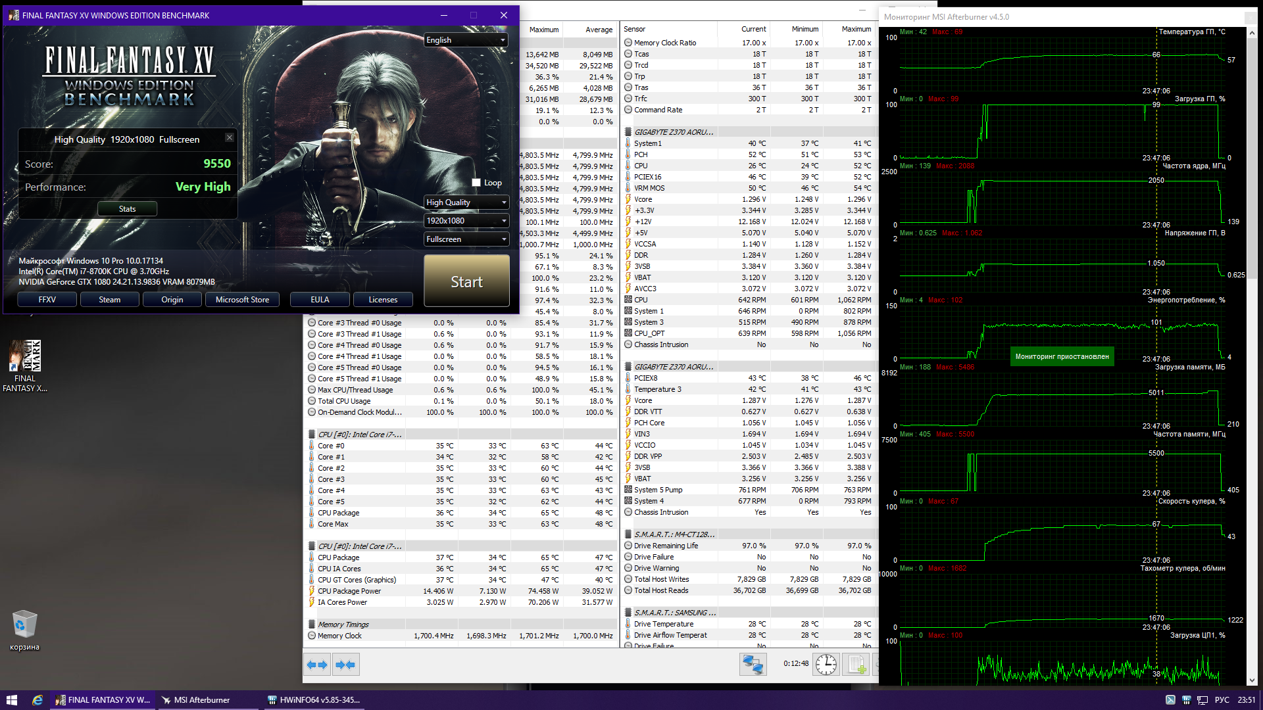Open the English language dropdown

[466, 40]
